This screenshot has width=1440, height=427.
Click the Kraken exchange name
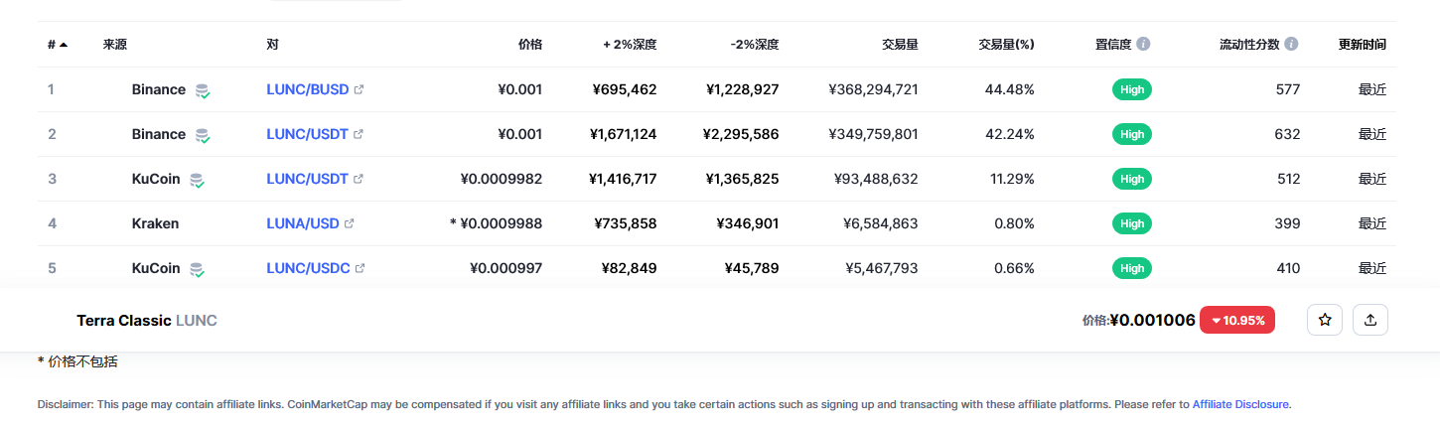155,223
